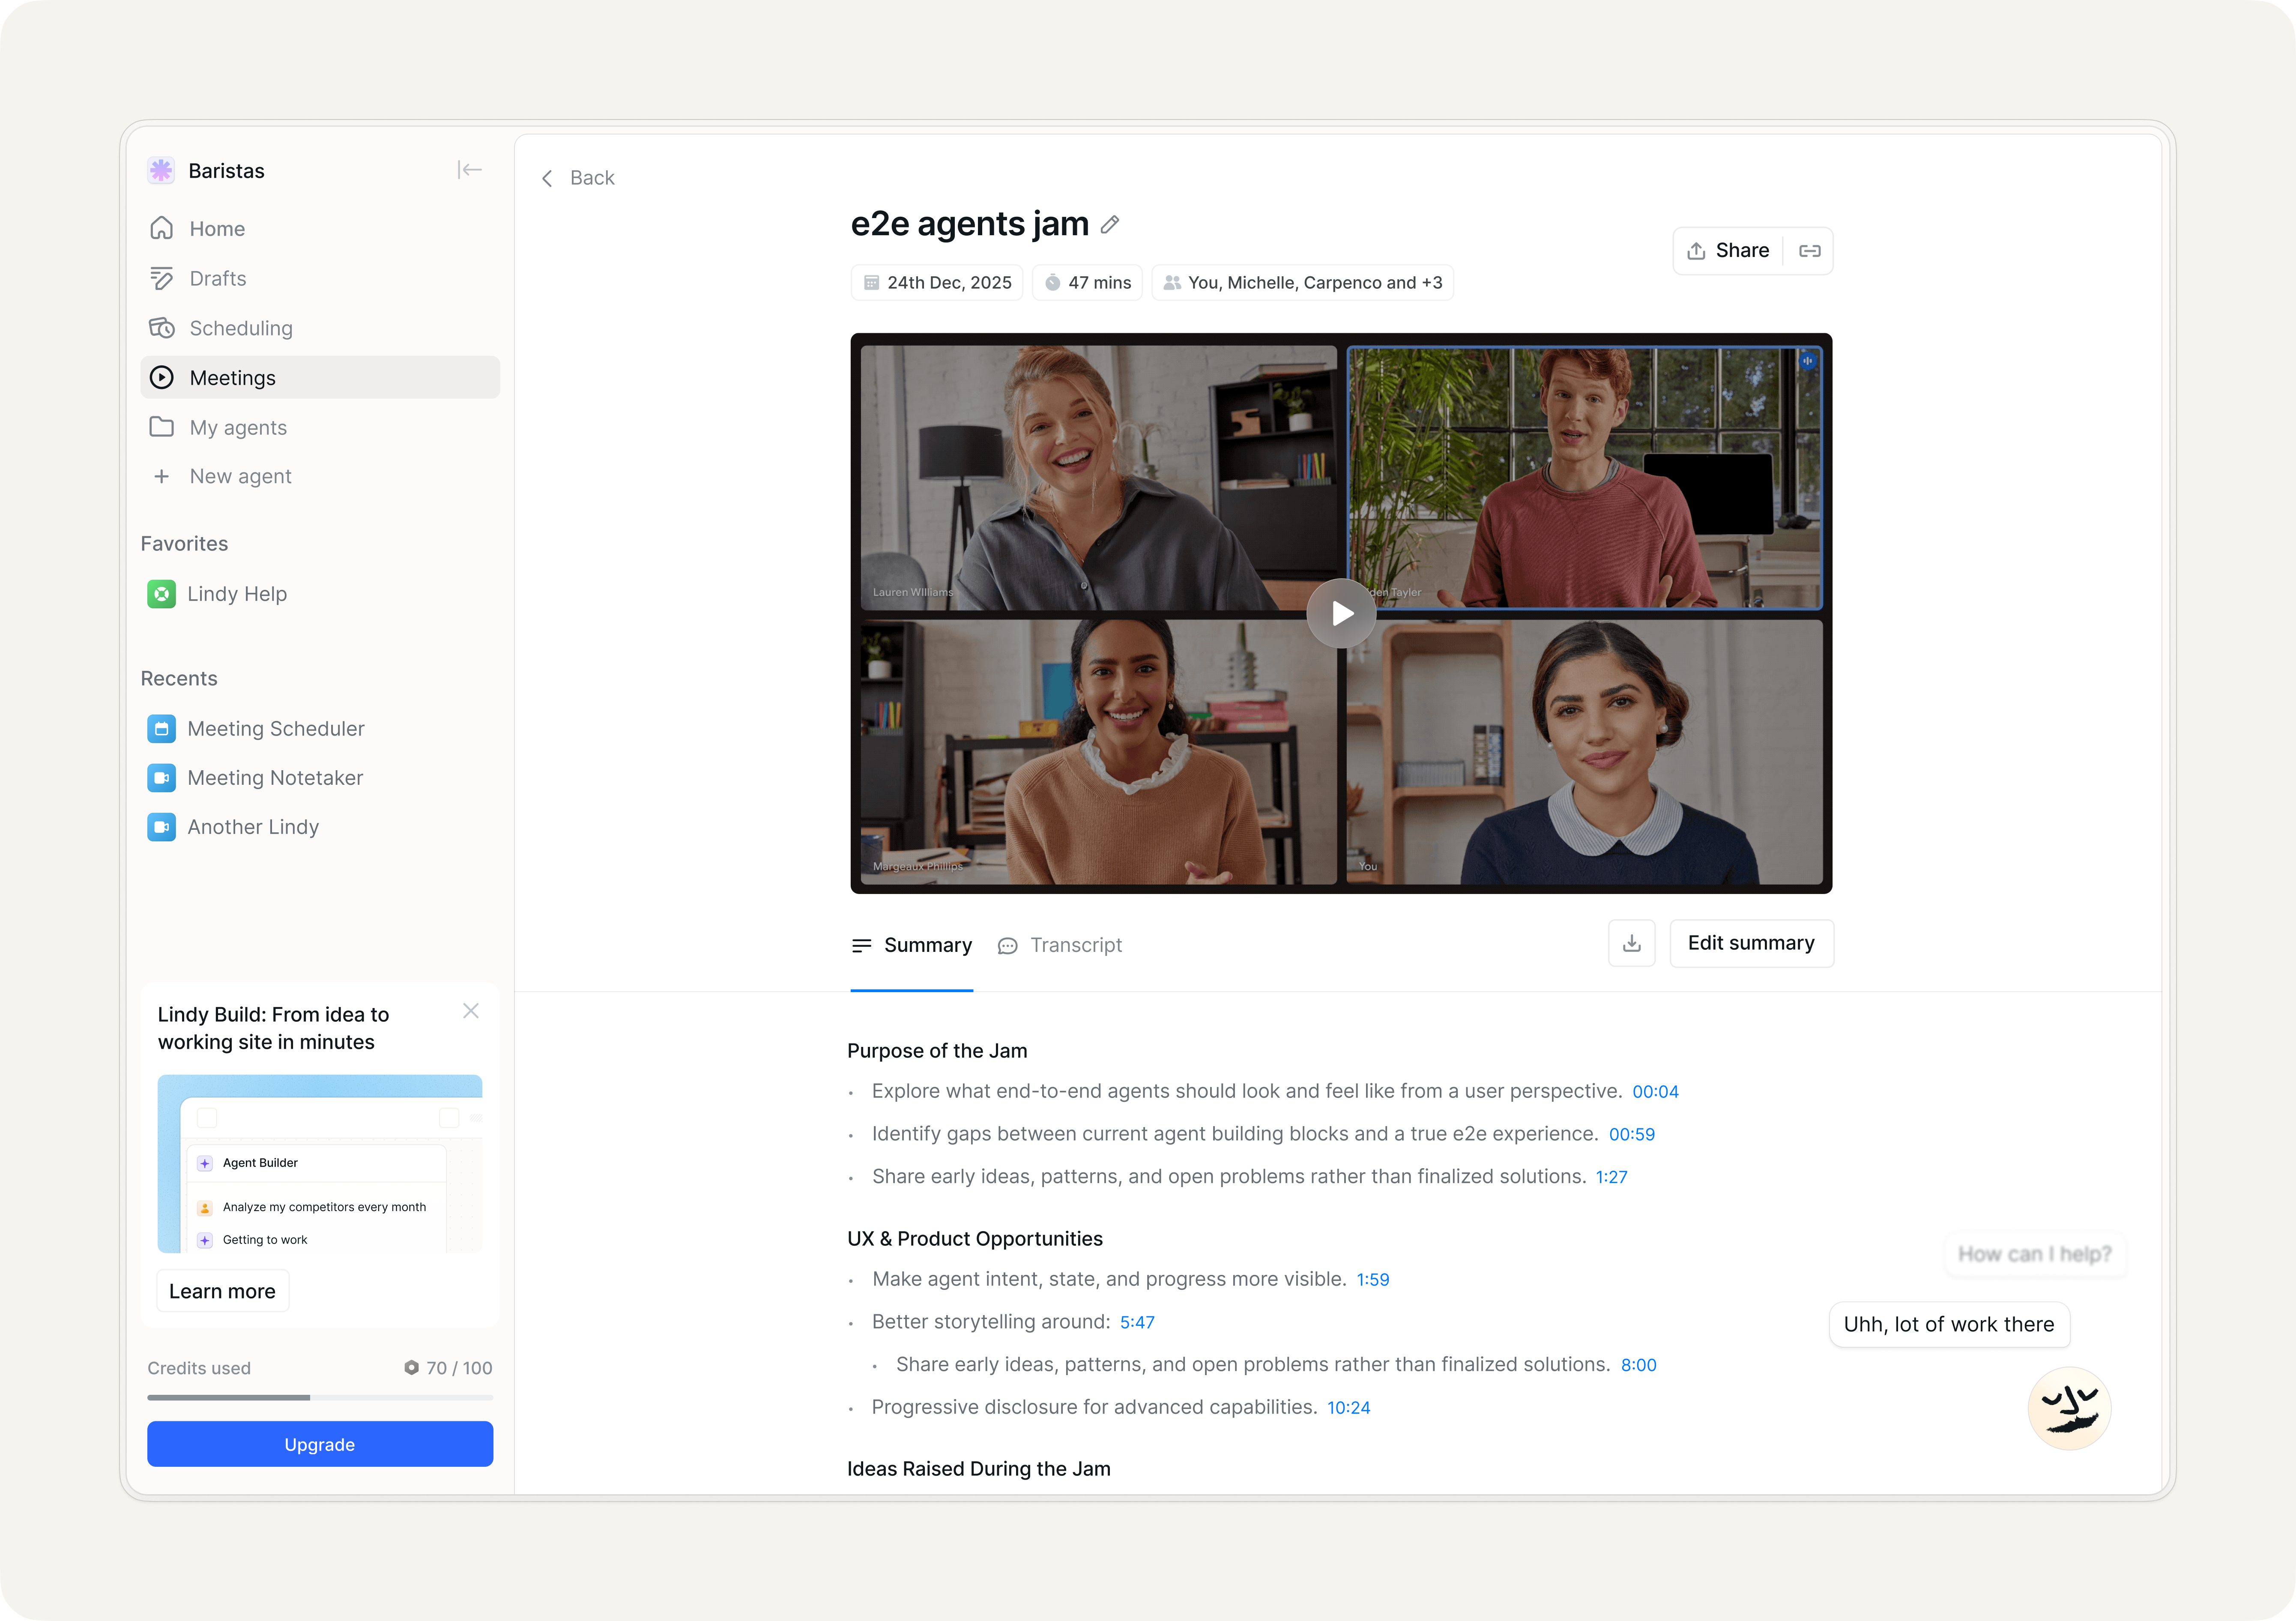
Task: Download the meeting summary
Action: [1632, 943]
